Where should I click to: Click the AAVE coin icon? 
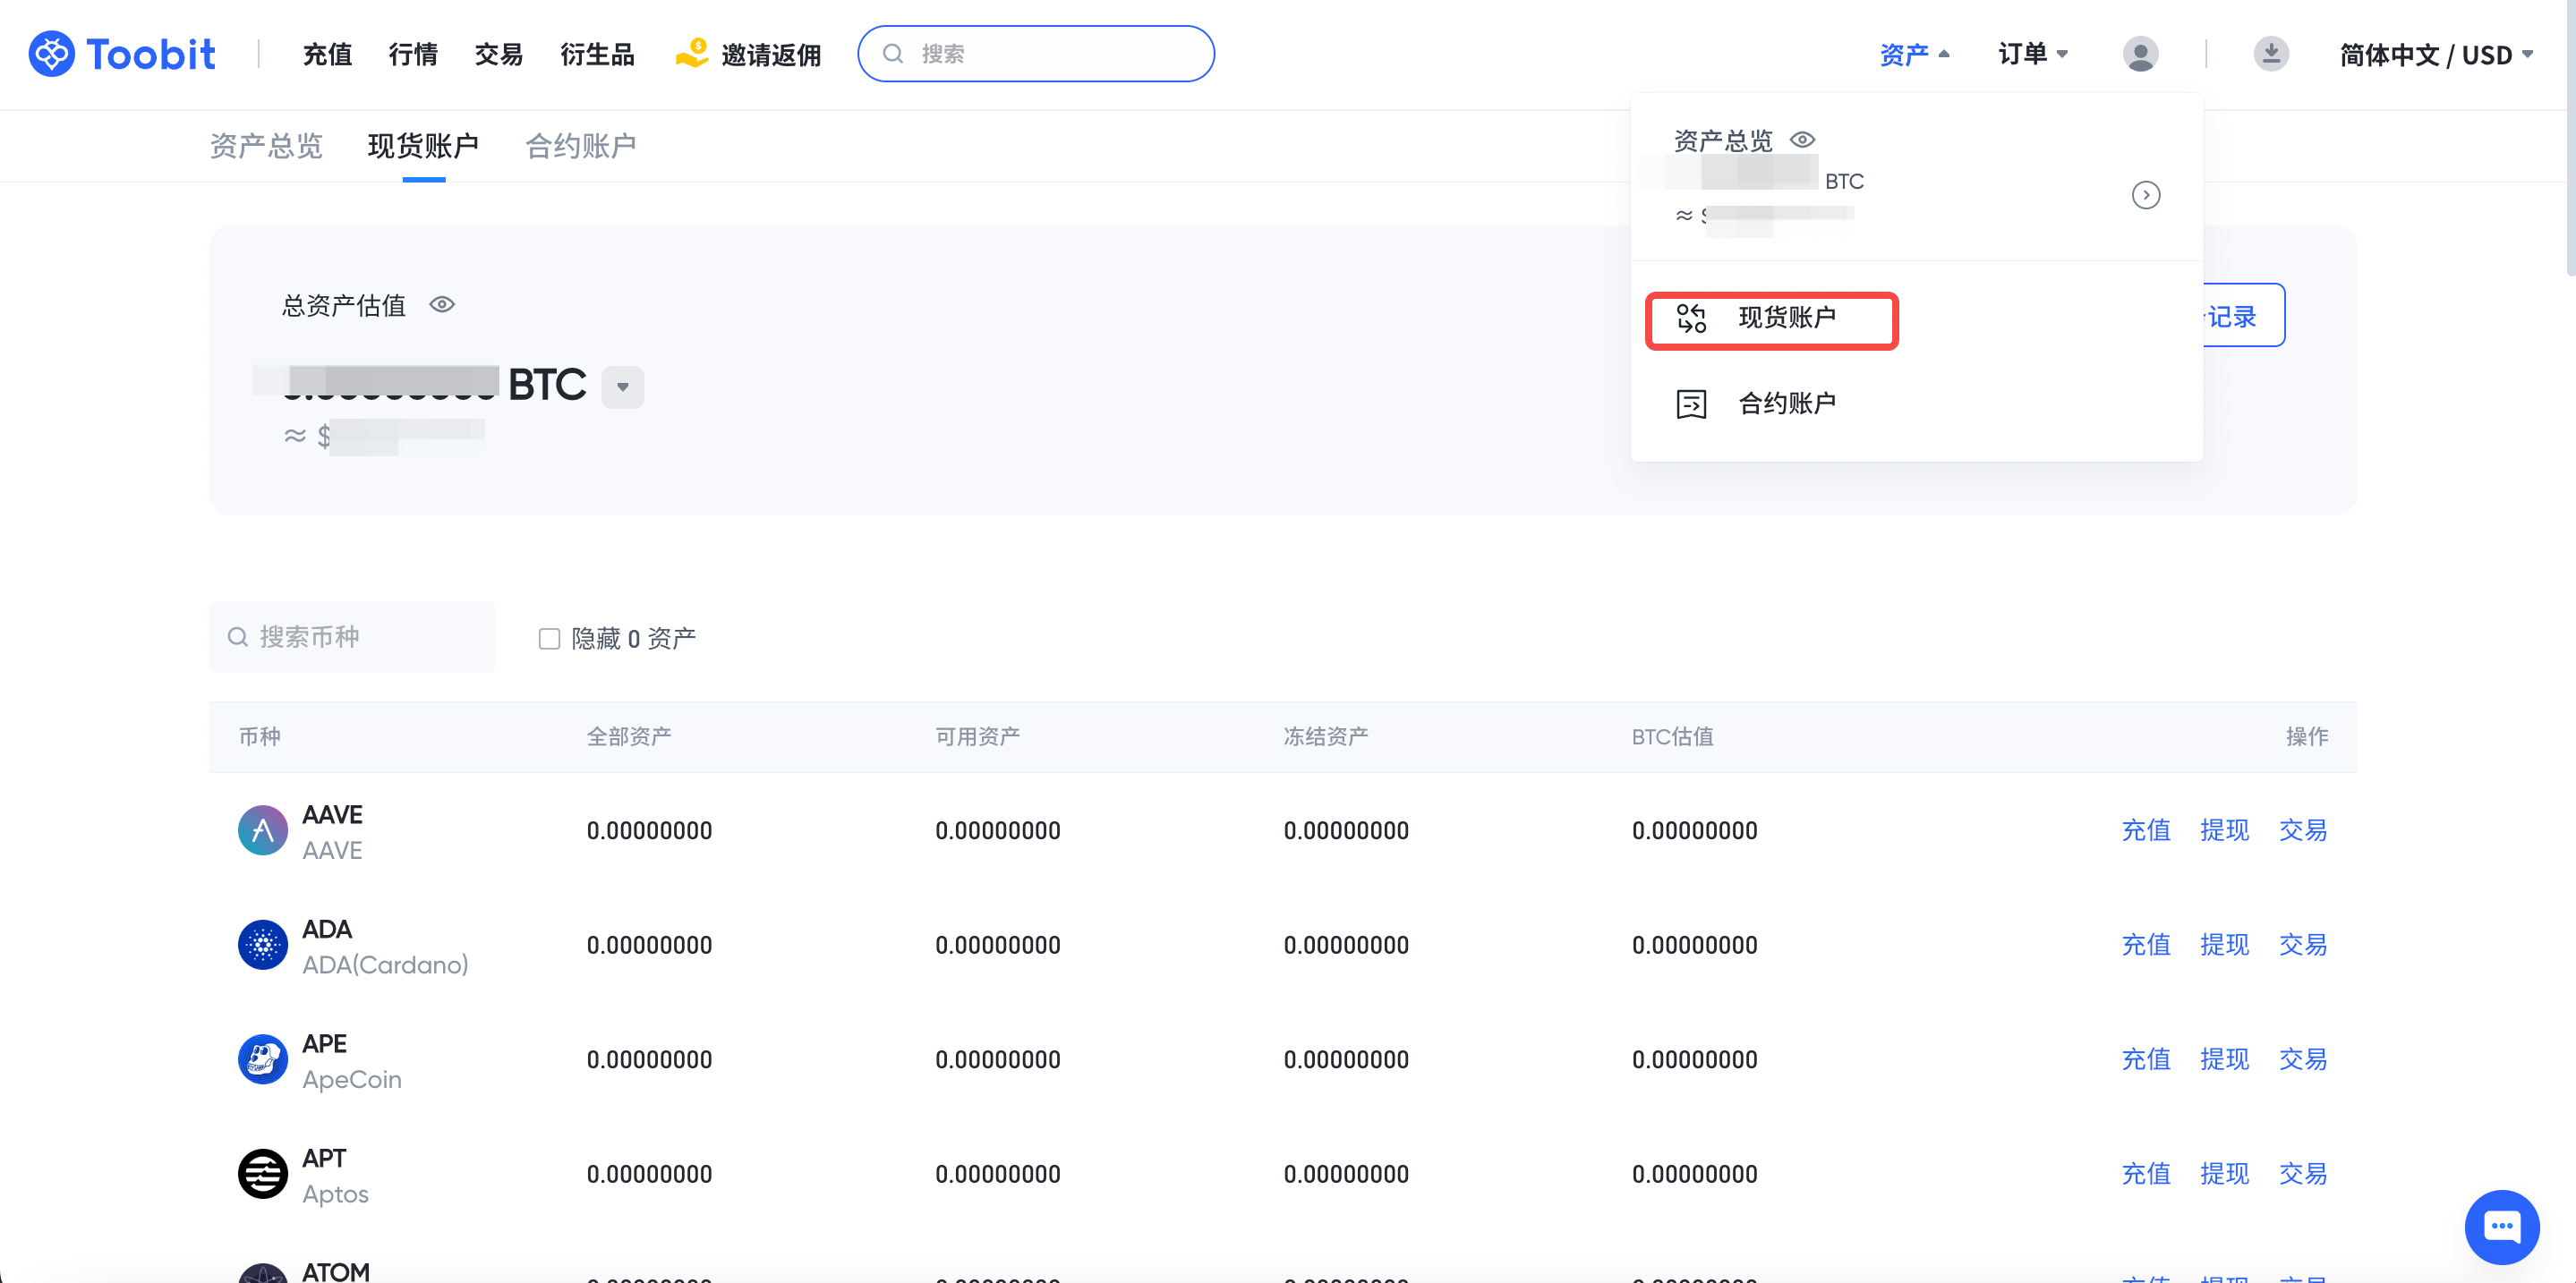[x=263, y=831]
